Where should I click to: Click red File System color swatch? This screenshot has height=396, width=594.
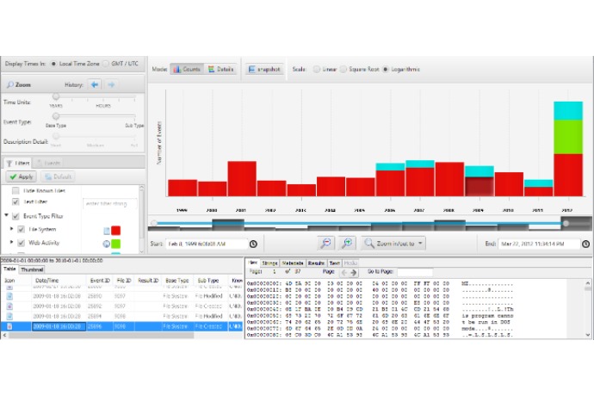pyautogui.click(x=116, y=231)
